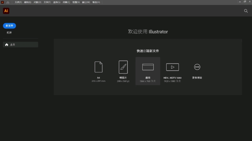Open the 效果(C) menu
The height and width of the screenshot is (141, 252).
click(66, 2)
